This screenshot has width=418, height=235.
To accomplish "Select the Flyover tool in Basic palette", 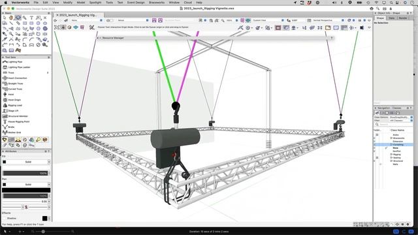I will 18,18.
